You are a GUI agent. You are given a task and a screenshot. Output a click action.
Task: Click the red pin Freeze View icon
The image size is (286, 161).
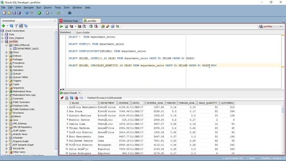[x=62, y=98]
